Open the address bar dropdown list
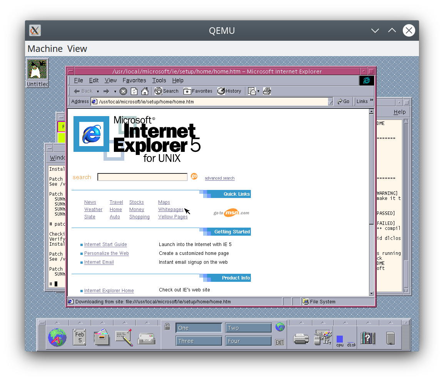Screen dimensions: 444x381 click(330, 101)
